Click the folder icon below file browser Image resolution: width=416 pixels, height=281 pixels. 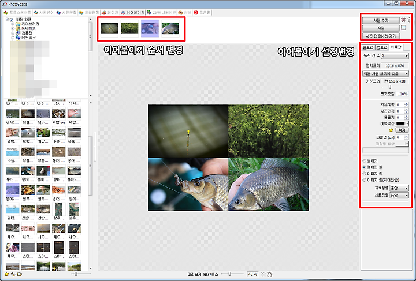click(19, 274)
